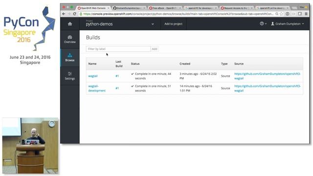Click the Type column header
Viewport: 313px width, 176px height.
coord(224,64)
